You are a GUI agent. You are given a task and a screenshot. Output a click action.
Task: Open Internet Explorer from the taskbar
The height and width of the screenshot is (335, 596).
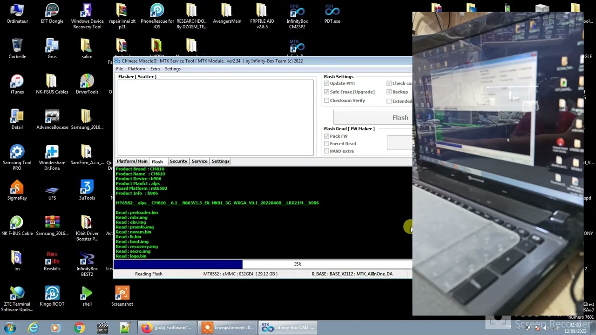(33, 328)
